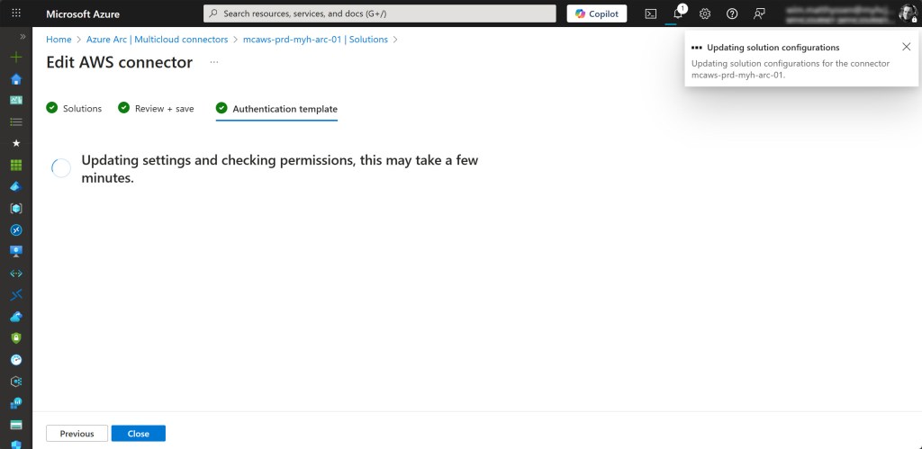Dismiss the Updating solution configurations notification
922x449 pixels.
point(906,47)
